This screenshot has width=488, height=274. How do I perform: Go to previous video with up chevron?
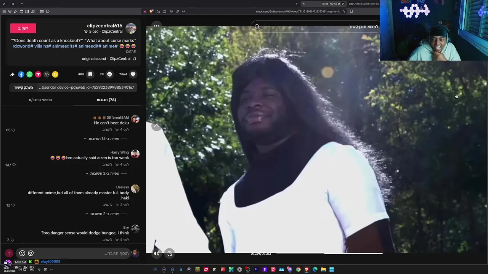(x=157, y=126)
